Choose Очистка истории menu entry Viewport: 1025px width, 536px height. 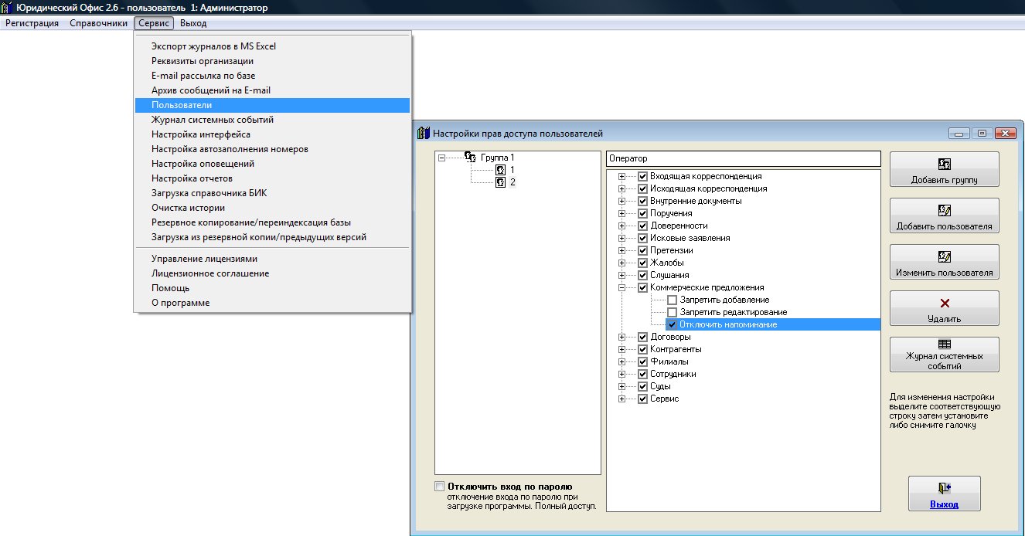pyautogui.click(x=272, y=208)
